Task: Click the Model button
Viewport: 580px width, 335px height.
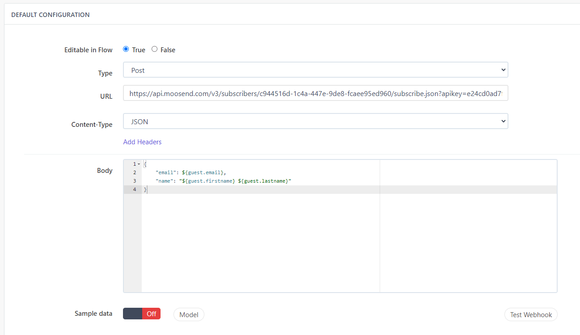Action: point(189,314)
